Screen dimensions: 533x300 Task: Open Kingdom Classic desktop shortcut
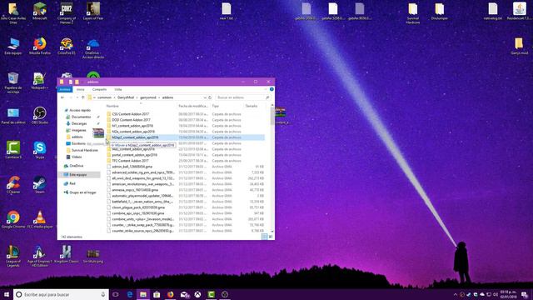click(x=67, y=254)
